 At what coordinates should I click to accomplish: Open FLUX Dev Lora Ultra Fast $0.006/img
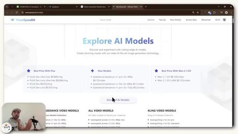point(49,80)
